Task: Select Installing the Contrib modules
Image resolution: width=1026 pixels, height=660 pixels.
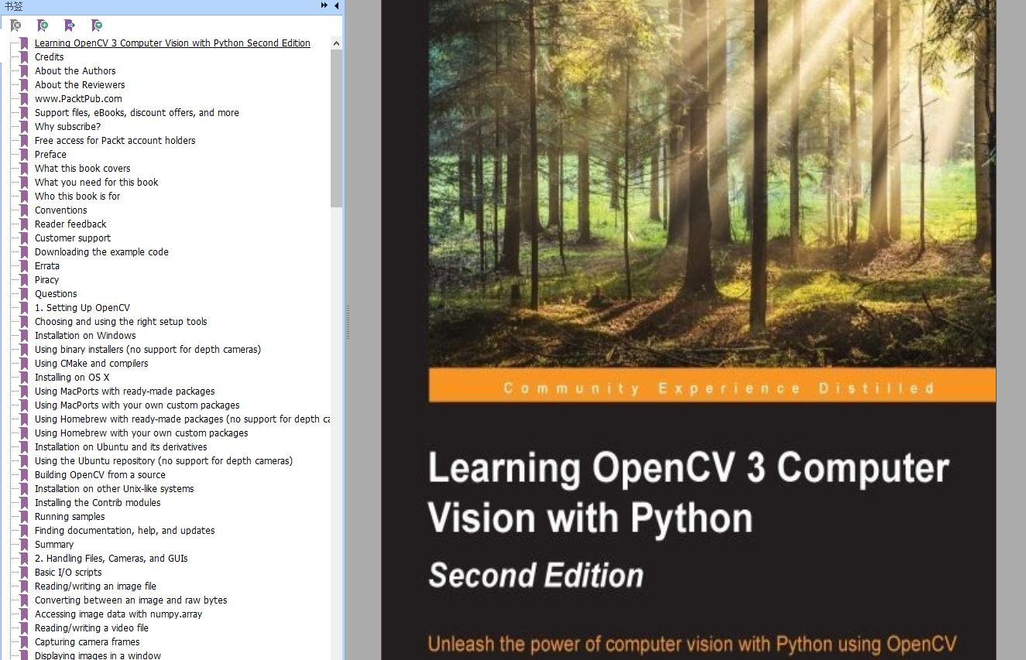Action: click(98, 503)
